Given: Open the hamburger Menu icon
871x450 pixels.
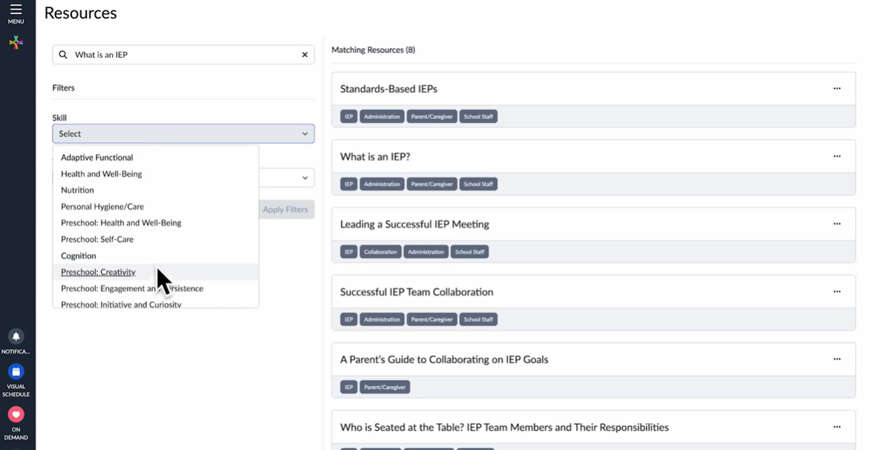Looking at the screenshot, I should coord(16,10).
